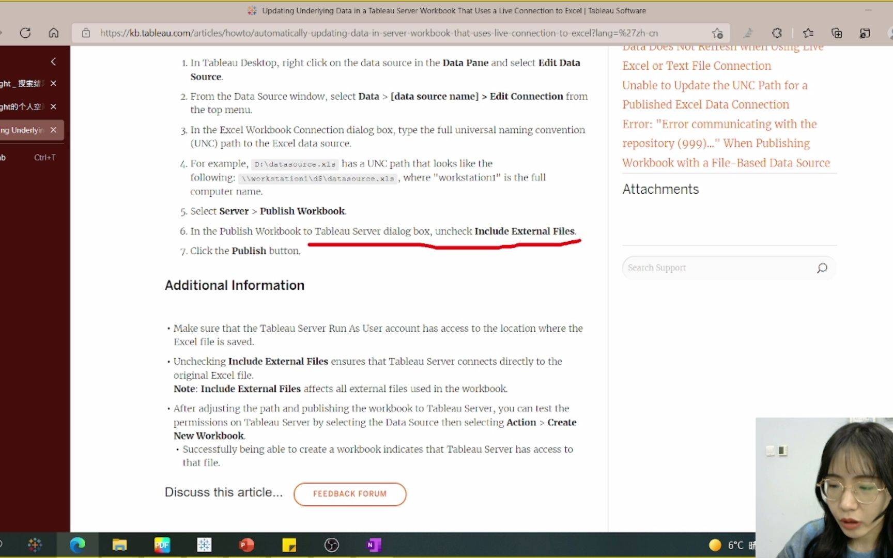Open OBS Studio from the taskbar
893x558 pixels.
(x=331, y=545)
